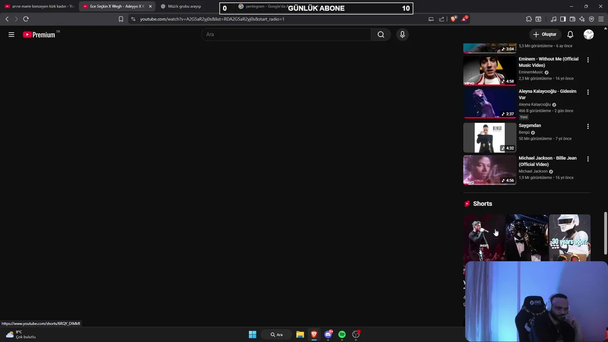Open options menu for Saygımdan video
The width and height of the screenshot is (608, 342).
pos(588,126)
